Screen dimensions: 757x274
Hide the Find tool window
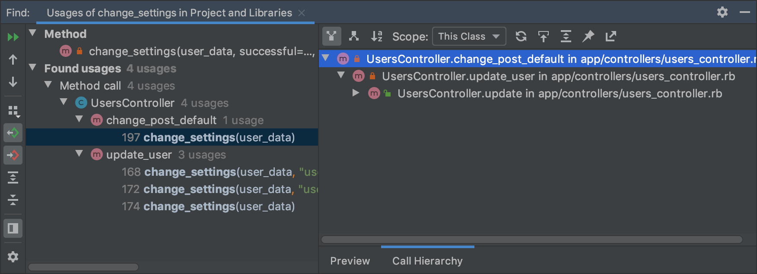[745, 12]
